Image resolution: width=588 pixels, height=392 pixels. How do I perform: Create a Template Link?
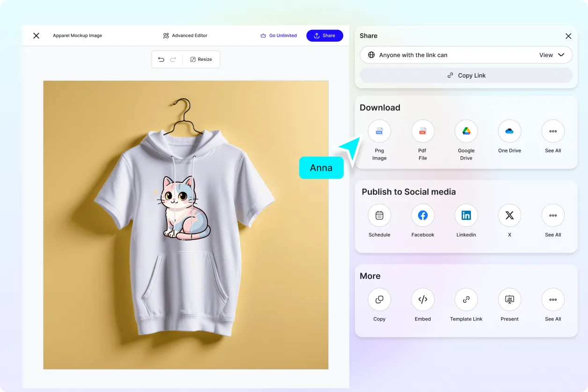pos(466,299)
